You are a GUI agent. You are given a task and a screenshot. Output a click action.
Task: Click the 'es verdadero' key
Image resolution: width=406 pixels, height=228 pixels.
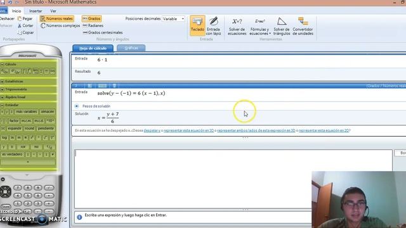click(x=12, y=155)
